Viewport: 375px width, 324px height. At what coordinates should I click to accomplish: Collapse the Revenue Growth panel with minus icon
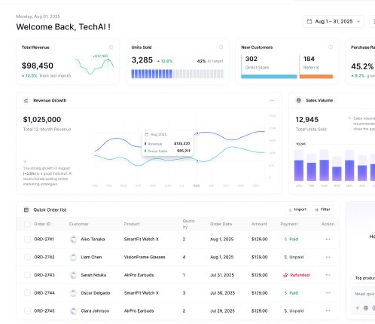tap(272, 100)
